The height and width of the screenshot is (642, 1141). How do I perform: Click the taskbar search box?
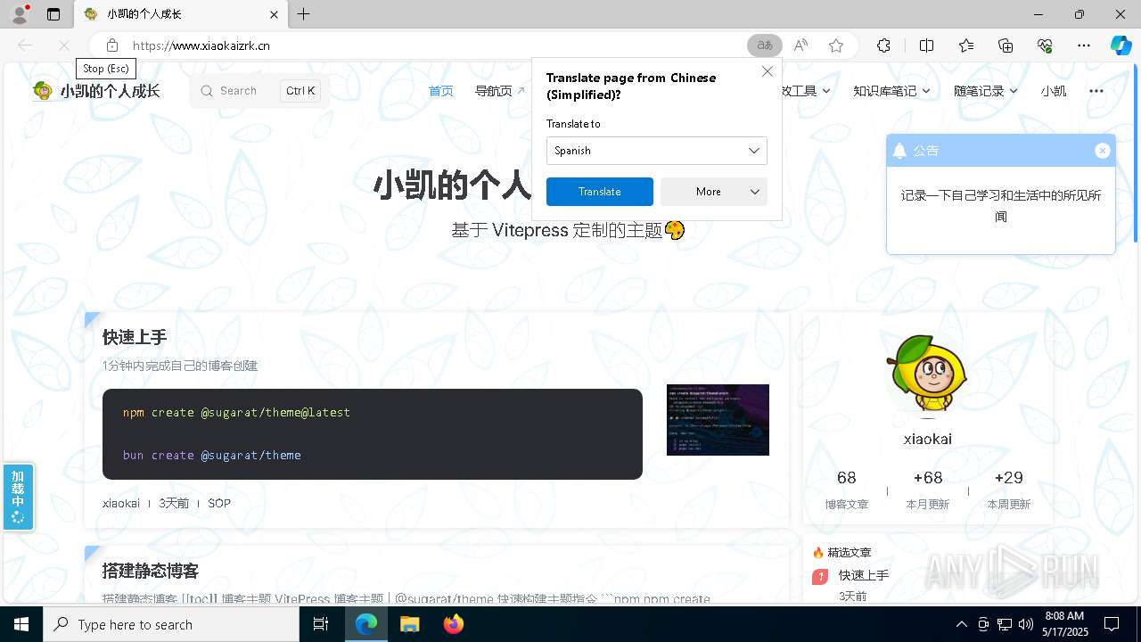(x=171, y=624)
